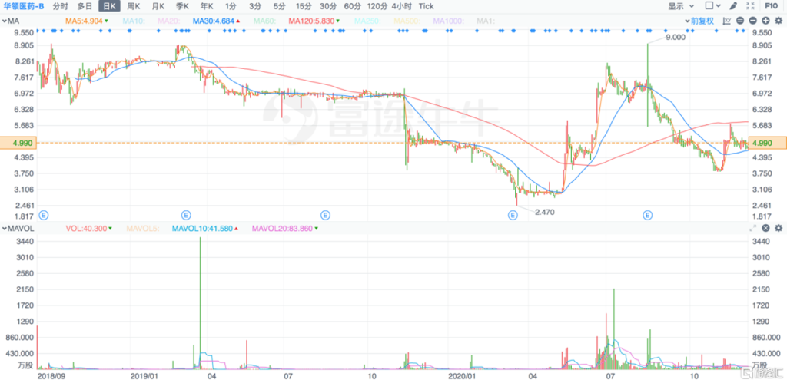
Task: Switch to the 分时 intraday tab
Action: pyautogui.click(x=60, y=6)
